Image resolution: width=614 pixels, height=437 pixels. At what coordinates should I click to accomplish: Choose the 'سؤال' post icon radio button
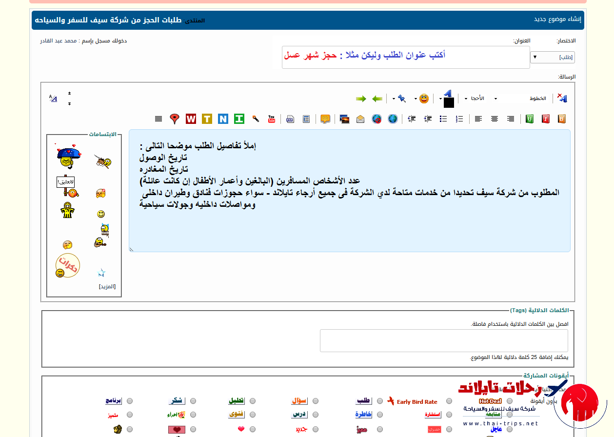pyautogui.click(x=316, y=401)
